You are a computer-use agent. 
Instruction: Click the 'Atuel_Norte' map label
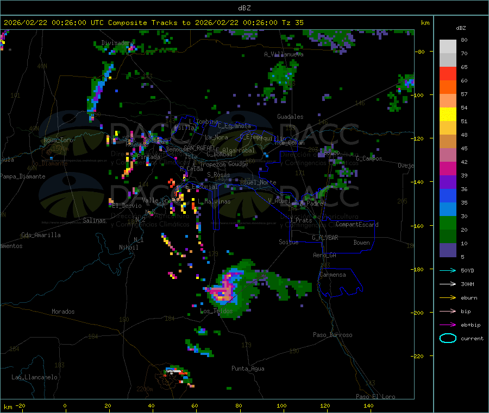click(x=258, y=182)
